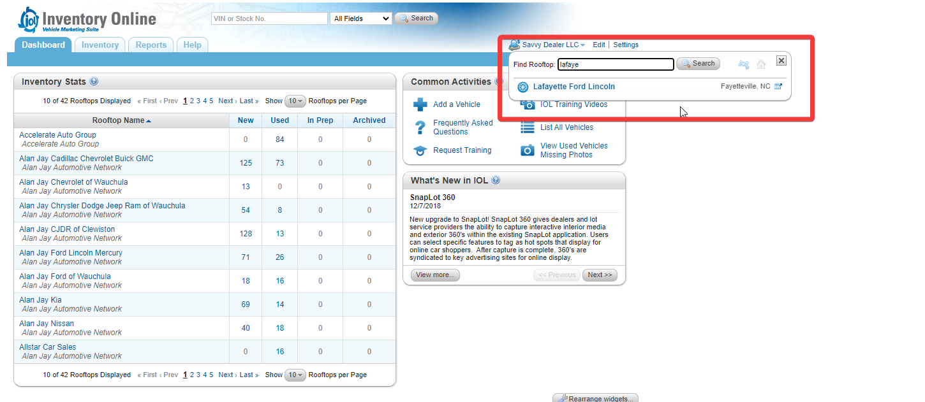The height and width of the screenshot is (402, 925).
Task: Click the View Used Vehicles Missing Photos camera icon
Action: click(x=528, y=150)
